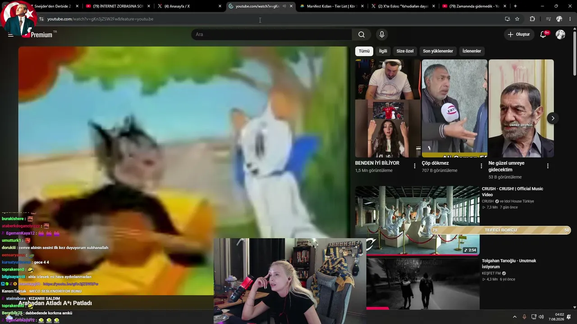Viewport: 577px width, 324px height.
Task: Open the BENDEN İYİ BİLİYOR short thumbnail
Action: [388, 108]
